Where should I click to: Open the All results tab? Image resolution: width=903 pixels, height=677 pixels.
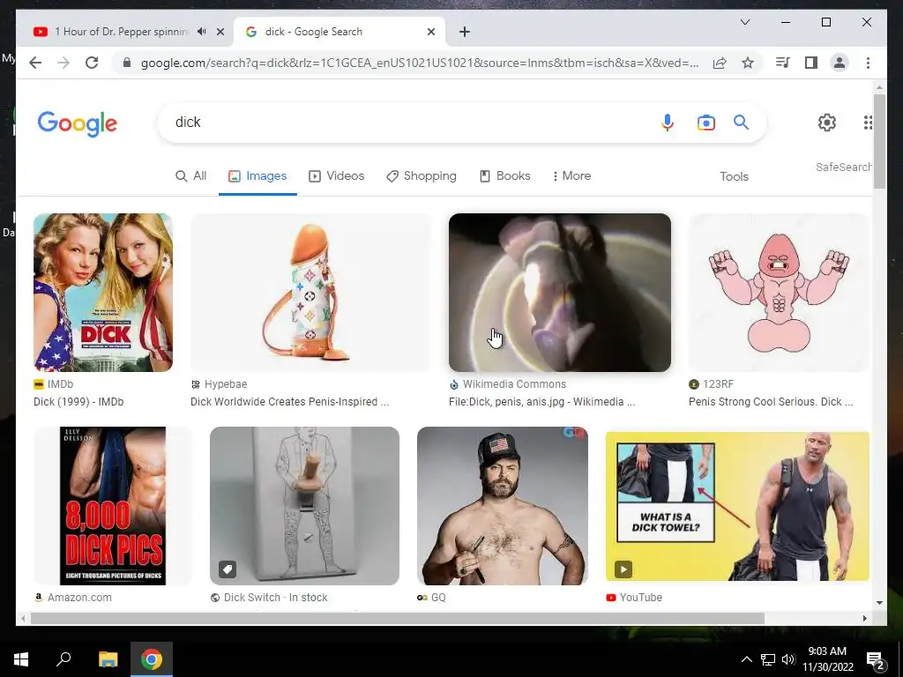191,176
